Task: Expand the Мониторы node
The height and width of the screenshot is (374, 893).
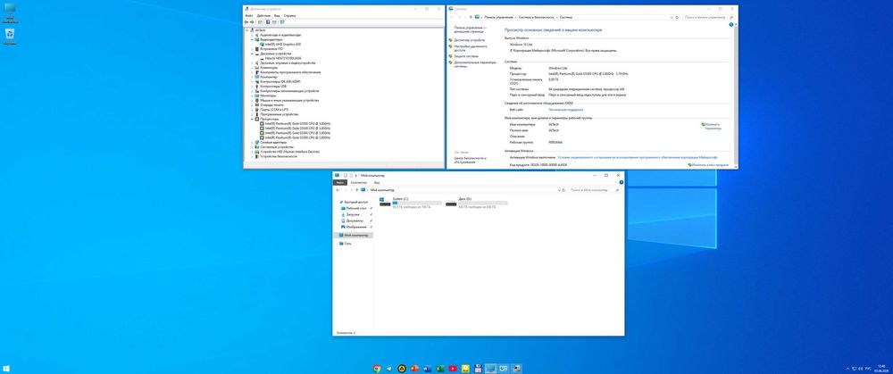Action: click(252, 96)
